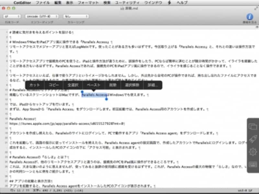
Task: Click the line 'では、iPadからセットアップを行います。'
Action: point(41,104)
